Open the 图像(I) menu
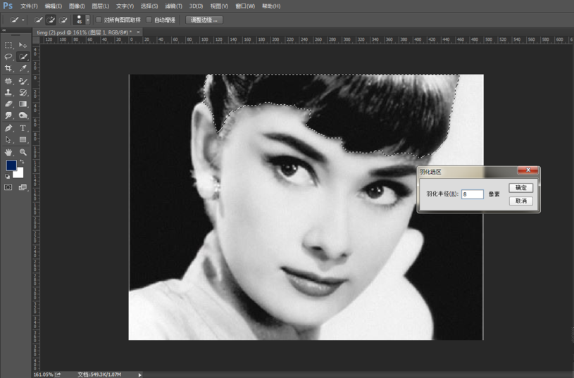The image size is (574, 378). click(x=77, y=6)
